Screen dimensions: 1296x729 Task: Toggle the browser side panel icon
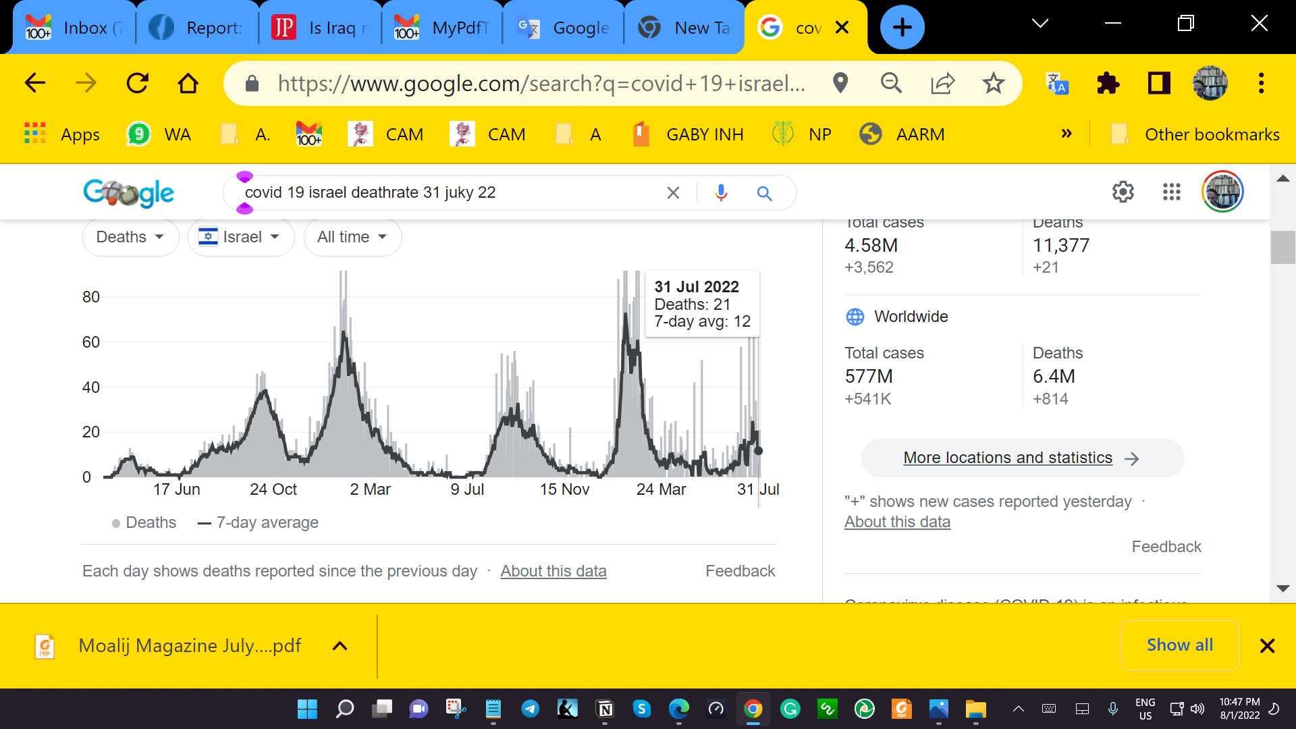(1159, 84)
